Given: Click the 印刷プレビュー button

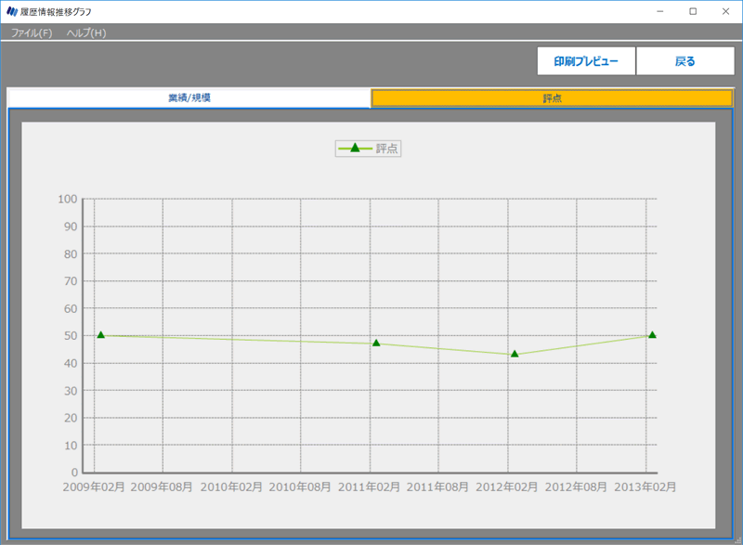Looking at the screenshot, I should pos(586,61).
